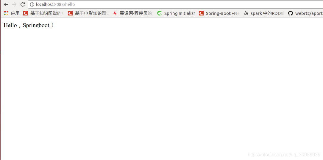Click the spark RDD bookmark favicon
The width and height of the screenshot is (323, 160).
246,13
